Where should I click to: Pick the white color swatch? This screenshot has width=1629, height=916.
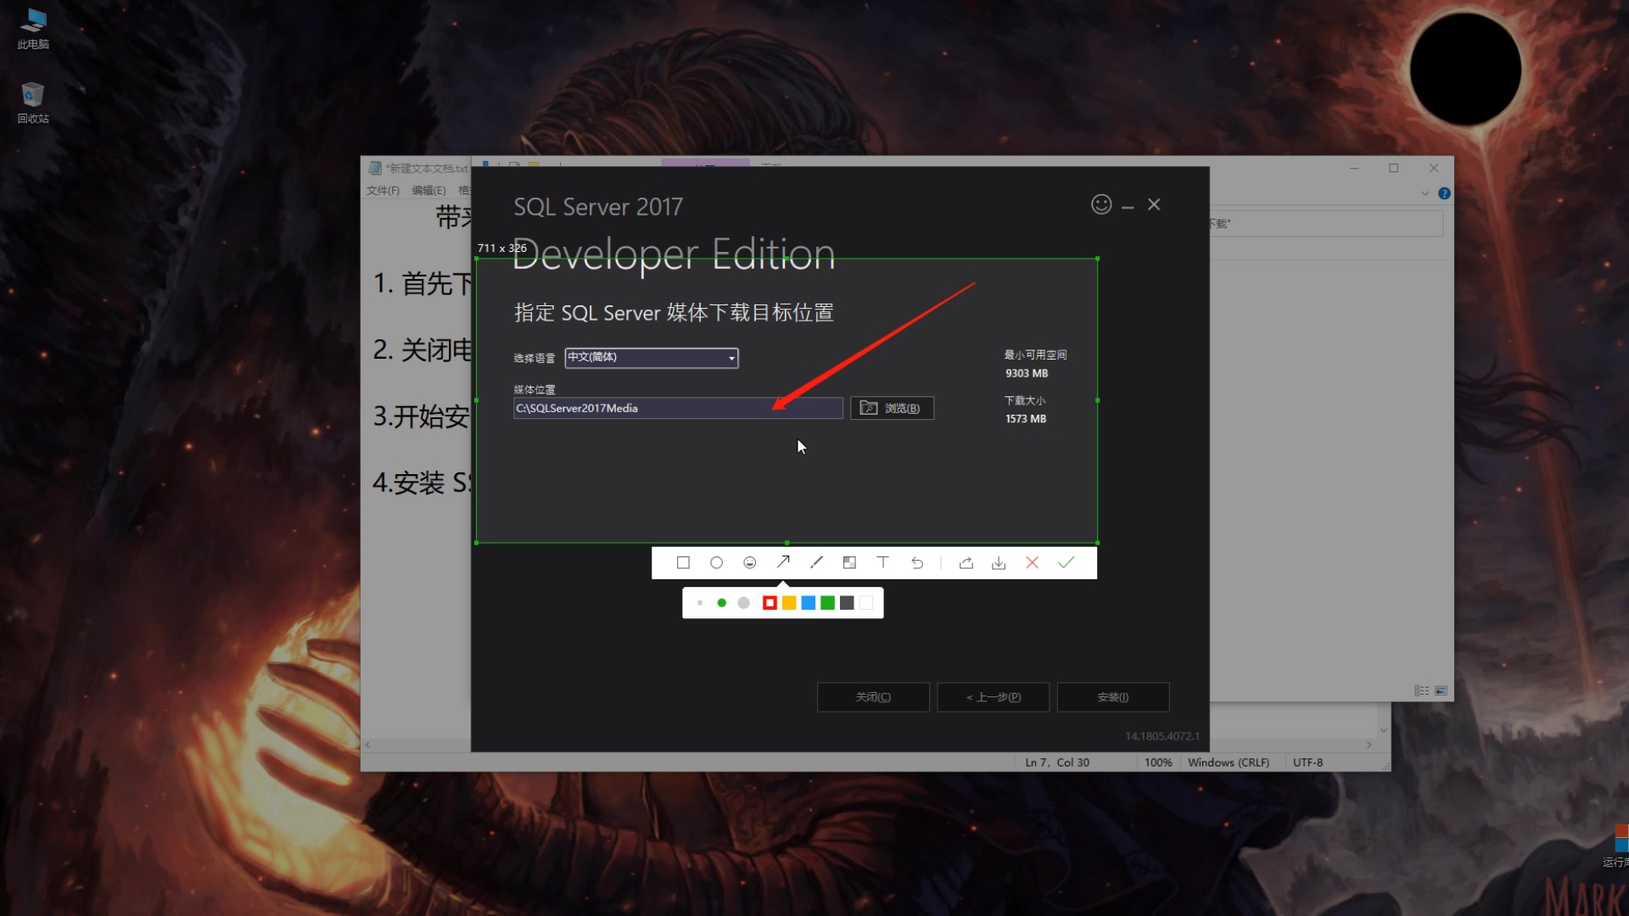pos(866,603)
